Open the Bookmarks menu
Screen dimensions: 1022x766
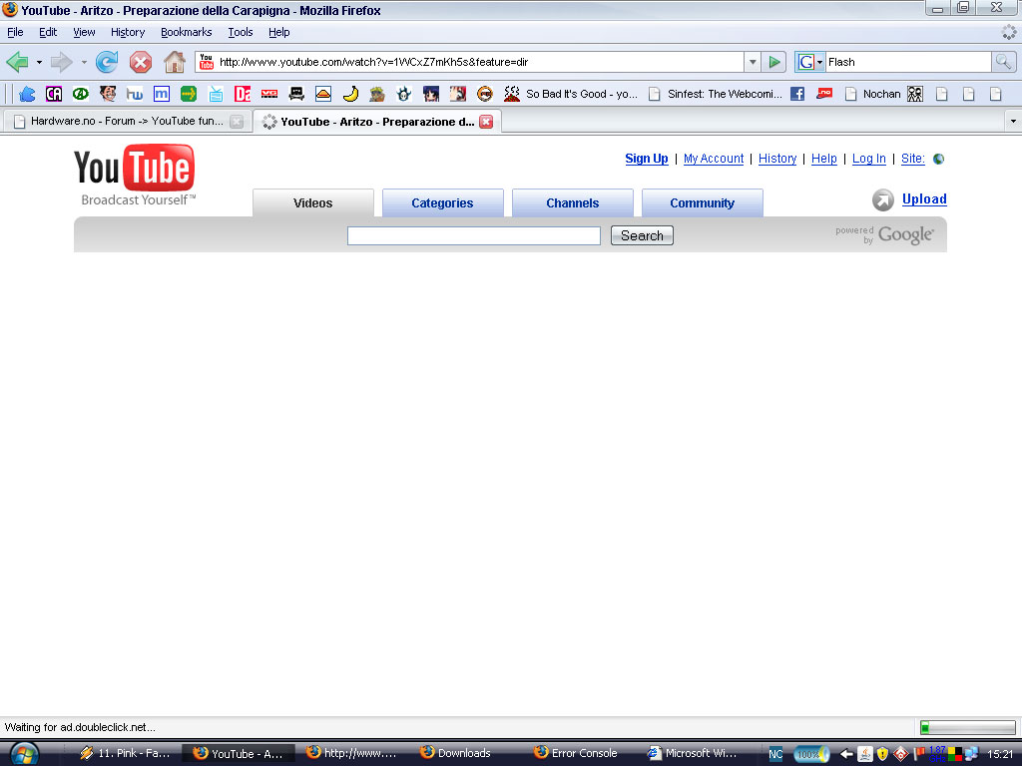click(x=187, y=32)
